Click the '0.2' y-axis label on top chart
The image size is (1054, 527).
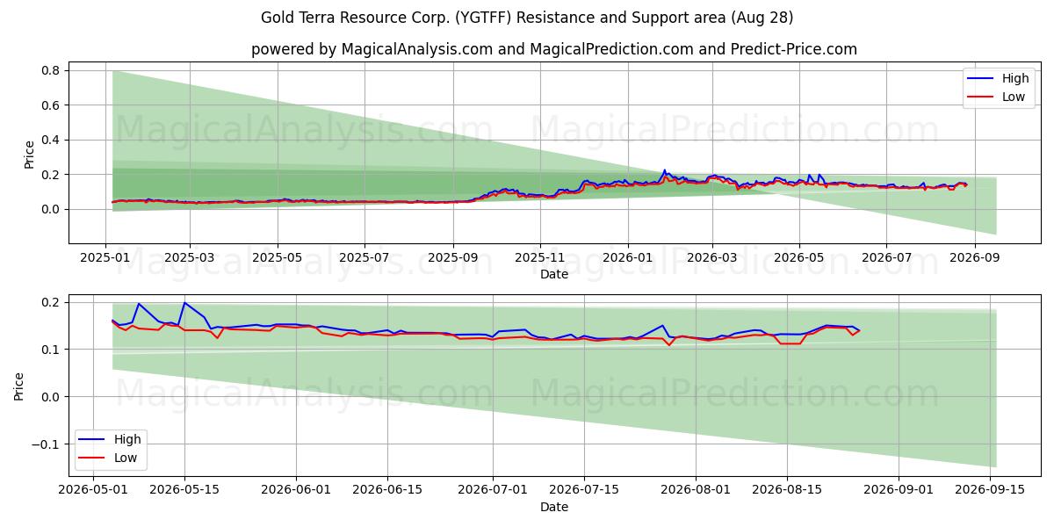coord(50,175)
